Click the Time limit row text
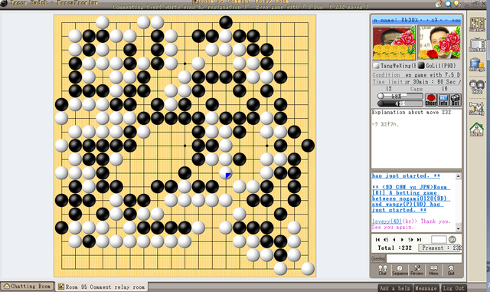This screenshot has height=292, width=490. pos(416,82)
